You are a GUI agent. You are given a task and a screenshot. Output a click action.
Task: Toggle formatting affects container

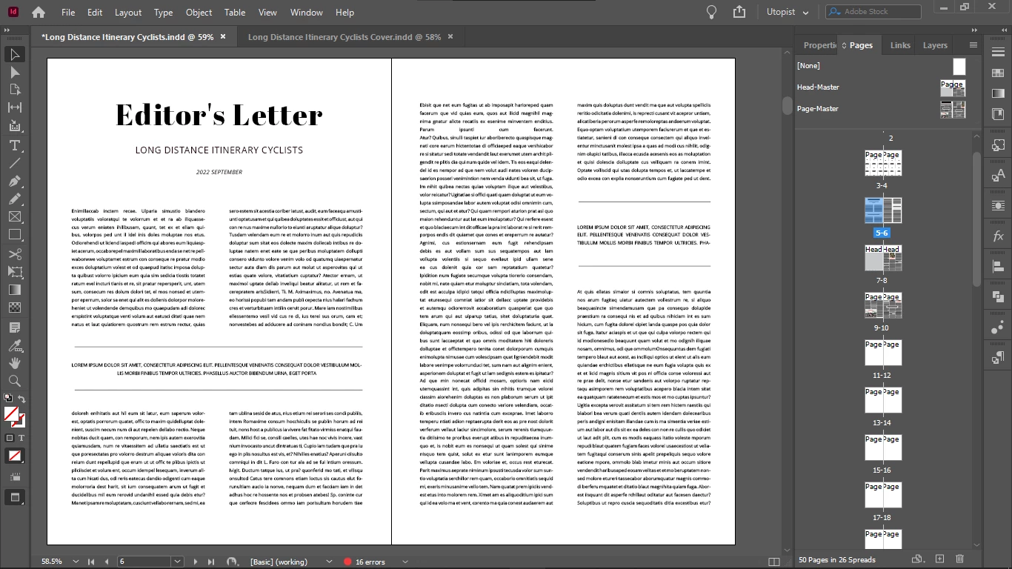pyautogui.click(x=10, y=438)
